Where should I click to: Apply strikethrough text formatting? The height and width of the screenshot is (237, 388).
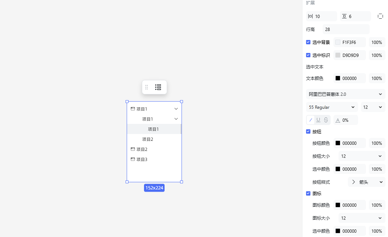click(325, 120)
